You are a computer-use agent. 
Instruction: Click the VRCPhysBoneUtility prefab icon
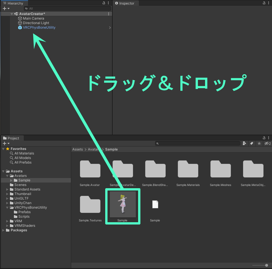click(20, 27)
